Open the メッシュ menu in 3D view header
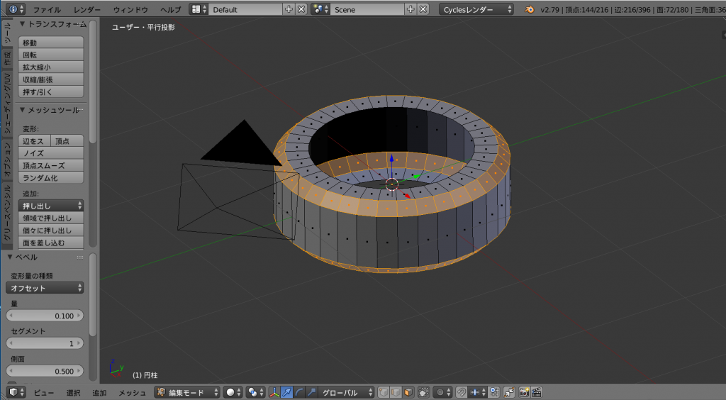This screenshot has width=726, height=400. [x=132, y=392]
